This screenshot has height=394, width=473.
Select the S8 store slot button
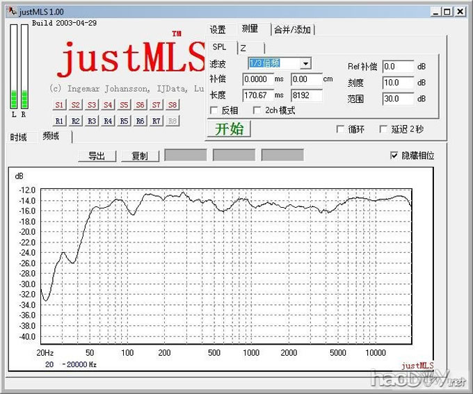173,105
